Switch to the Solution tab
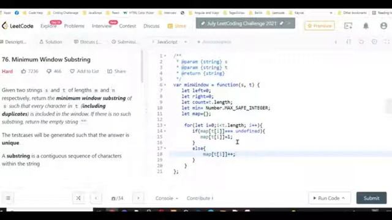Screen dimensions: 392x220 tap(51, 42)
